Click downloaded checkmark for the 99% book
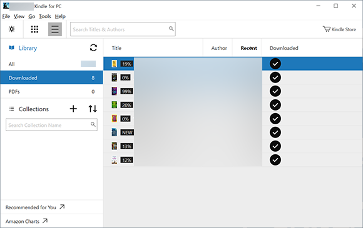 click(275, 91)
